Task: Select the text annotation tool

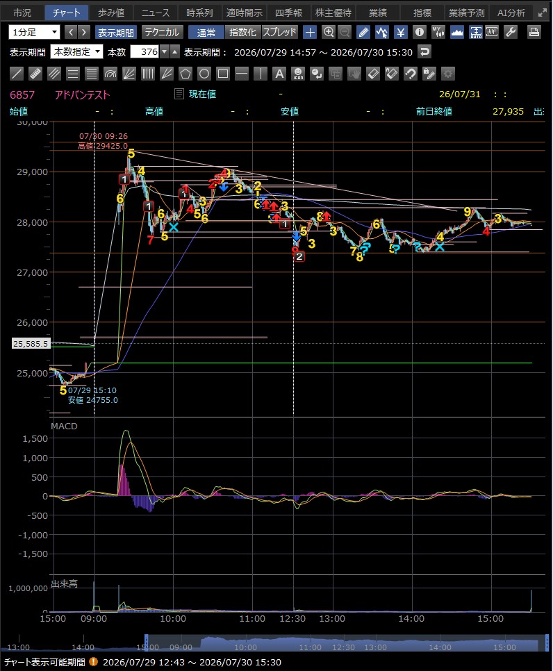Action: pos(279,74)
